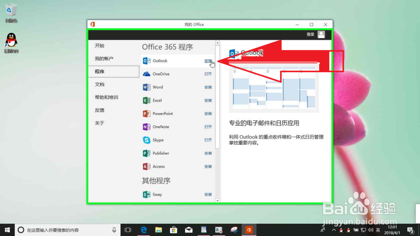Click the Office 365 程序 heading
The height and width of the screenshot is (236, 420).
pos(168,47)
